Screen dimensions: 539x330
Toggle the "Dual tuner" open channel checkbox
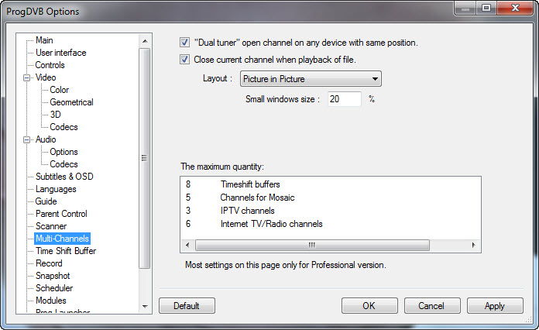coord(185,43)
